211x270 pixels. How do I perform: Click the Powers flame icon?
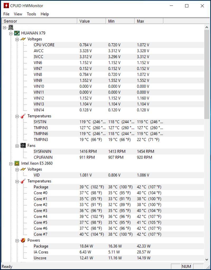tap(23, 240)
